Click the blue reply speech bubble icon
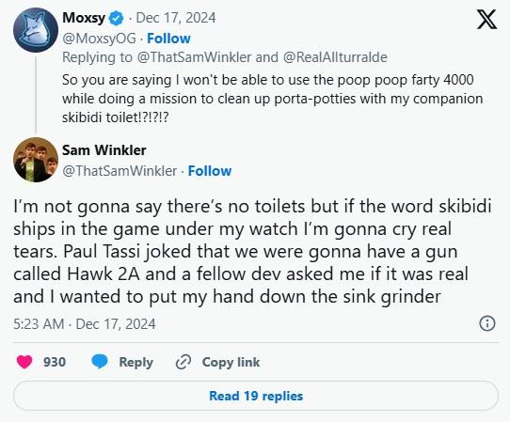The width and height of the screenshot is (510, 422). [x=100, y=362]
